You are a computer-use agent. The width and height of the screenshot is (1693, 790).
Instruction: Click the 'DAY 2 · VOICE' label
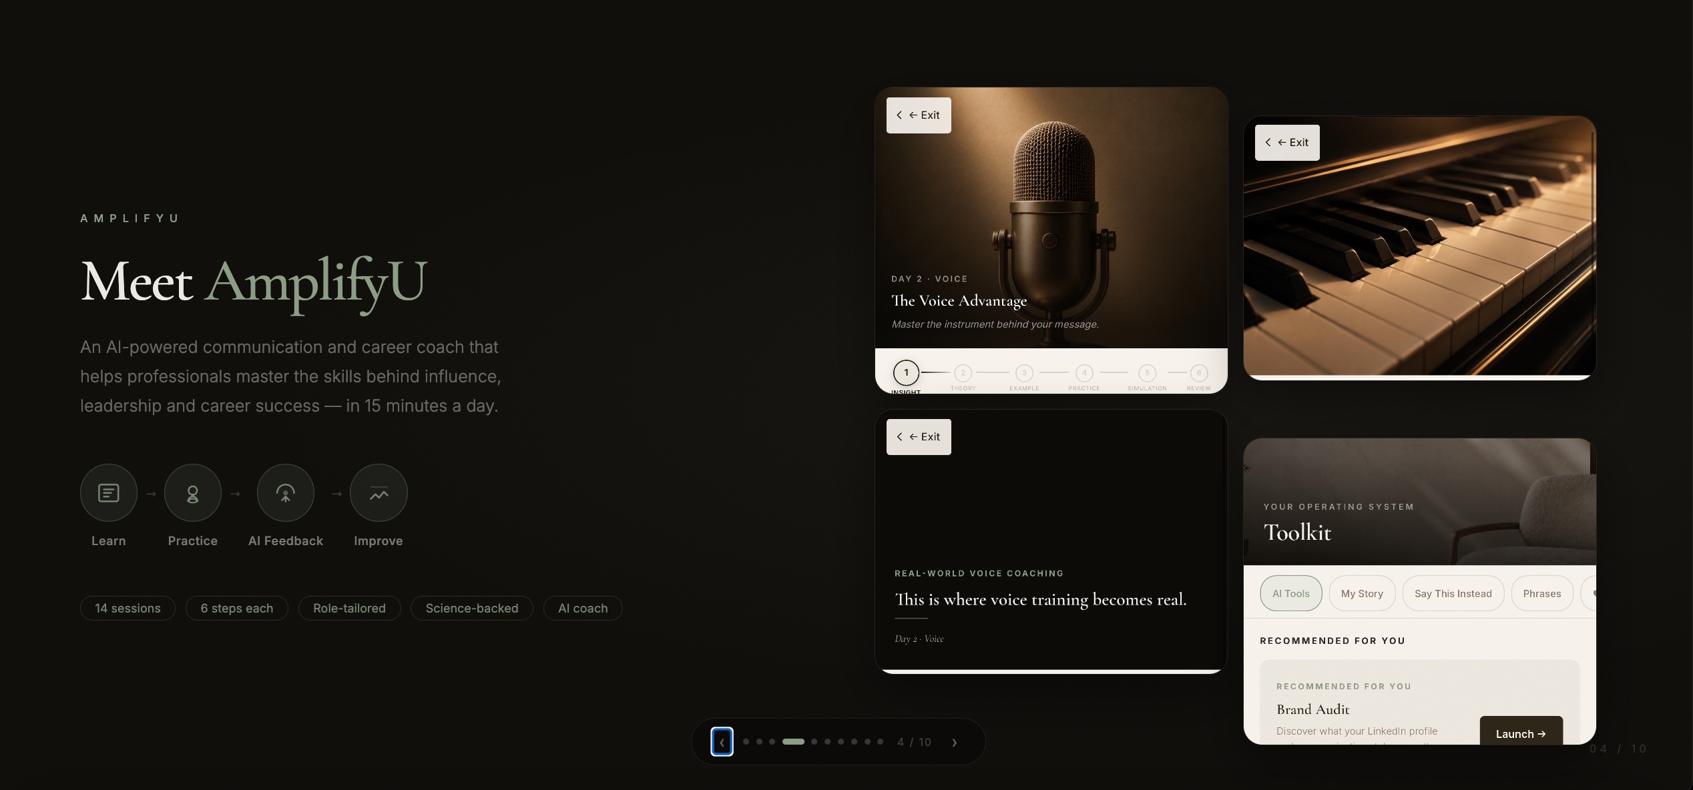pos(929,279)
